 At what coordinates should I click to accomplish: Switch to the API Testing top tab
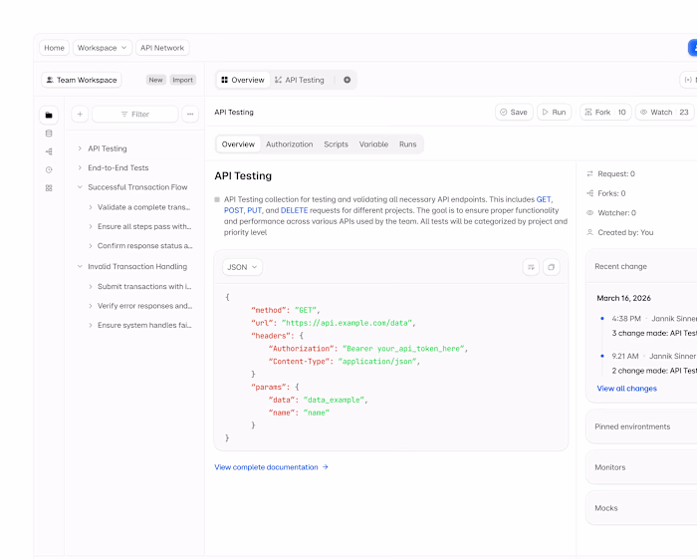[300, 80]
